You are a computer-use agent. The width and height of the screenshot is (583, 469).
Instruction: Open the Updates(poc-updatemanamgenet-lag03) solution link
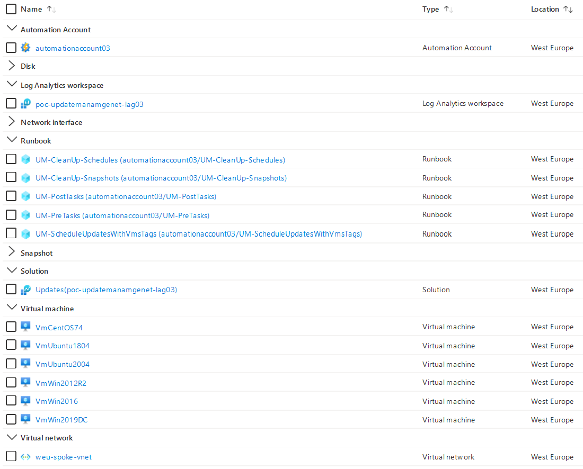click(107, 290)
